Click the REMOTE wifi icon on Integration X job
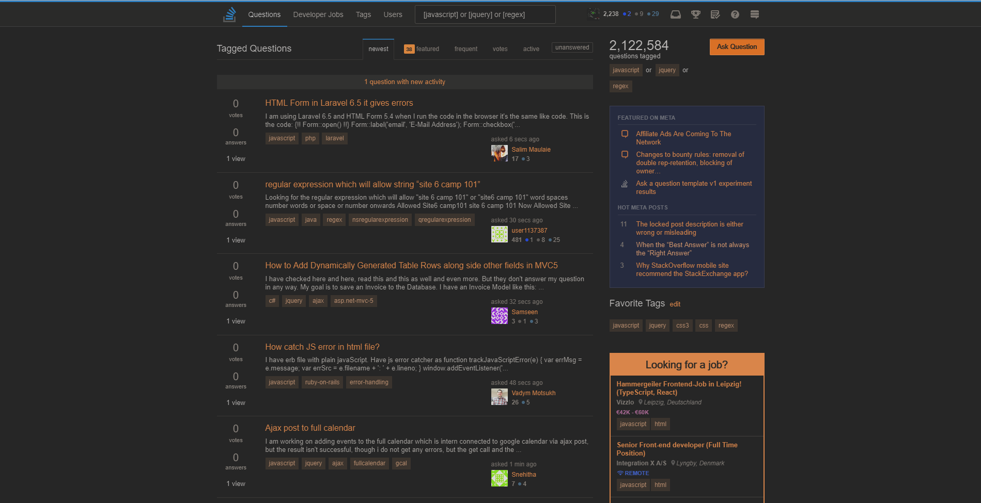This screenshot has height=503, width=981. (x=620, y=473)
